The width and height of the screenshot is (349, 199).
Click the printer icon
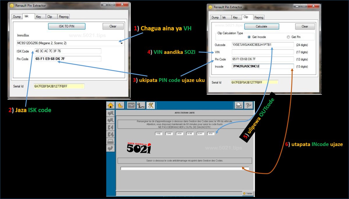(239, 105)
